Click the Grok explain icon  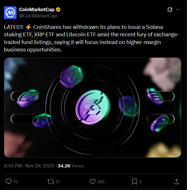170,10
